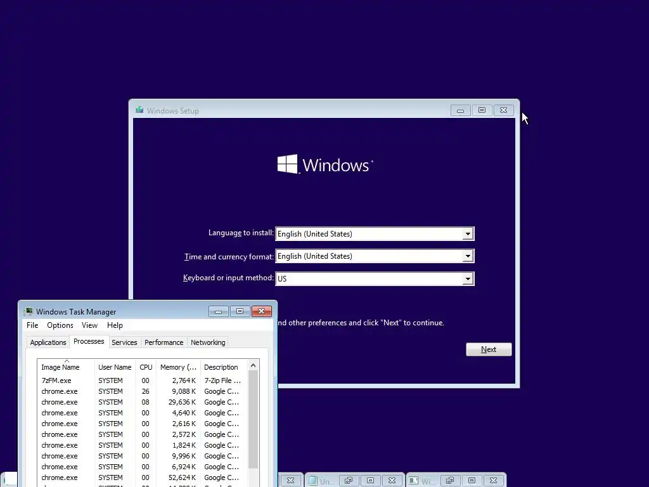
Task: Open the Help menu in Task Manager
Action: tap(115, 325)
